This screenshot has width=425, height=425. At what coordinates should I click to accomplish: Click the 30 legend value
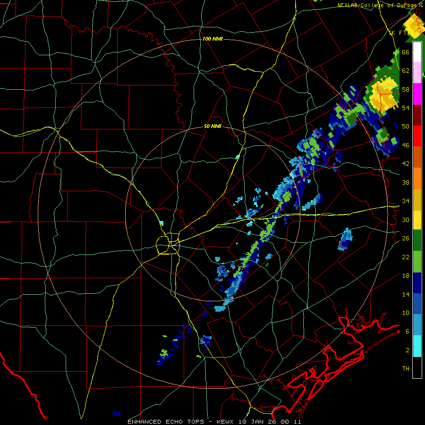point(406,220)
